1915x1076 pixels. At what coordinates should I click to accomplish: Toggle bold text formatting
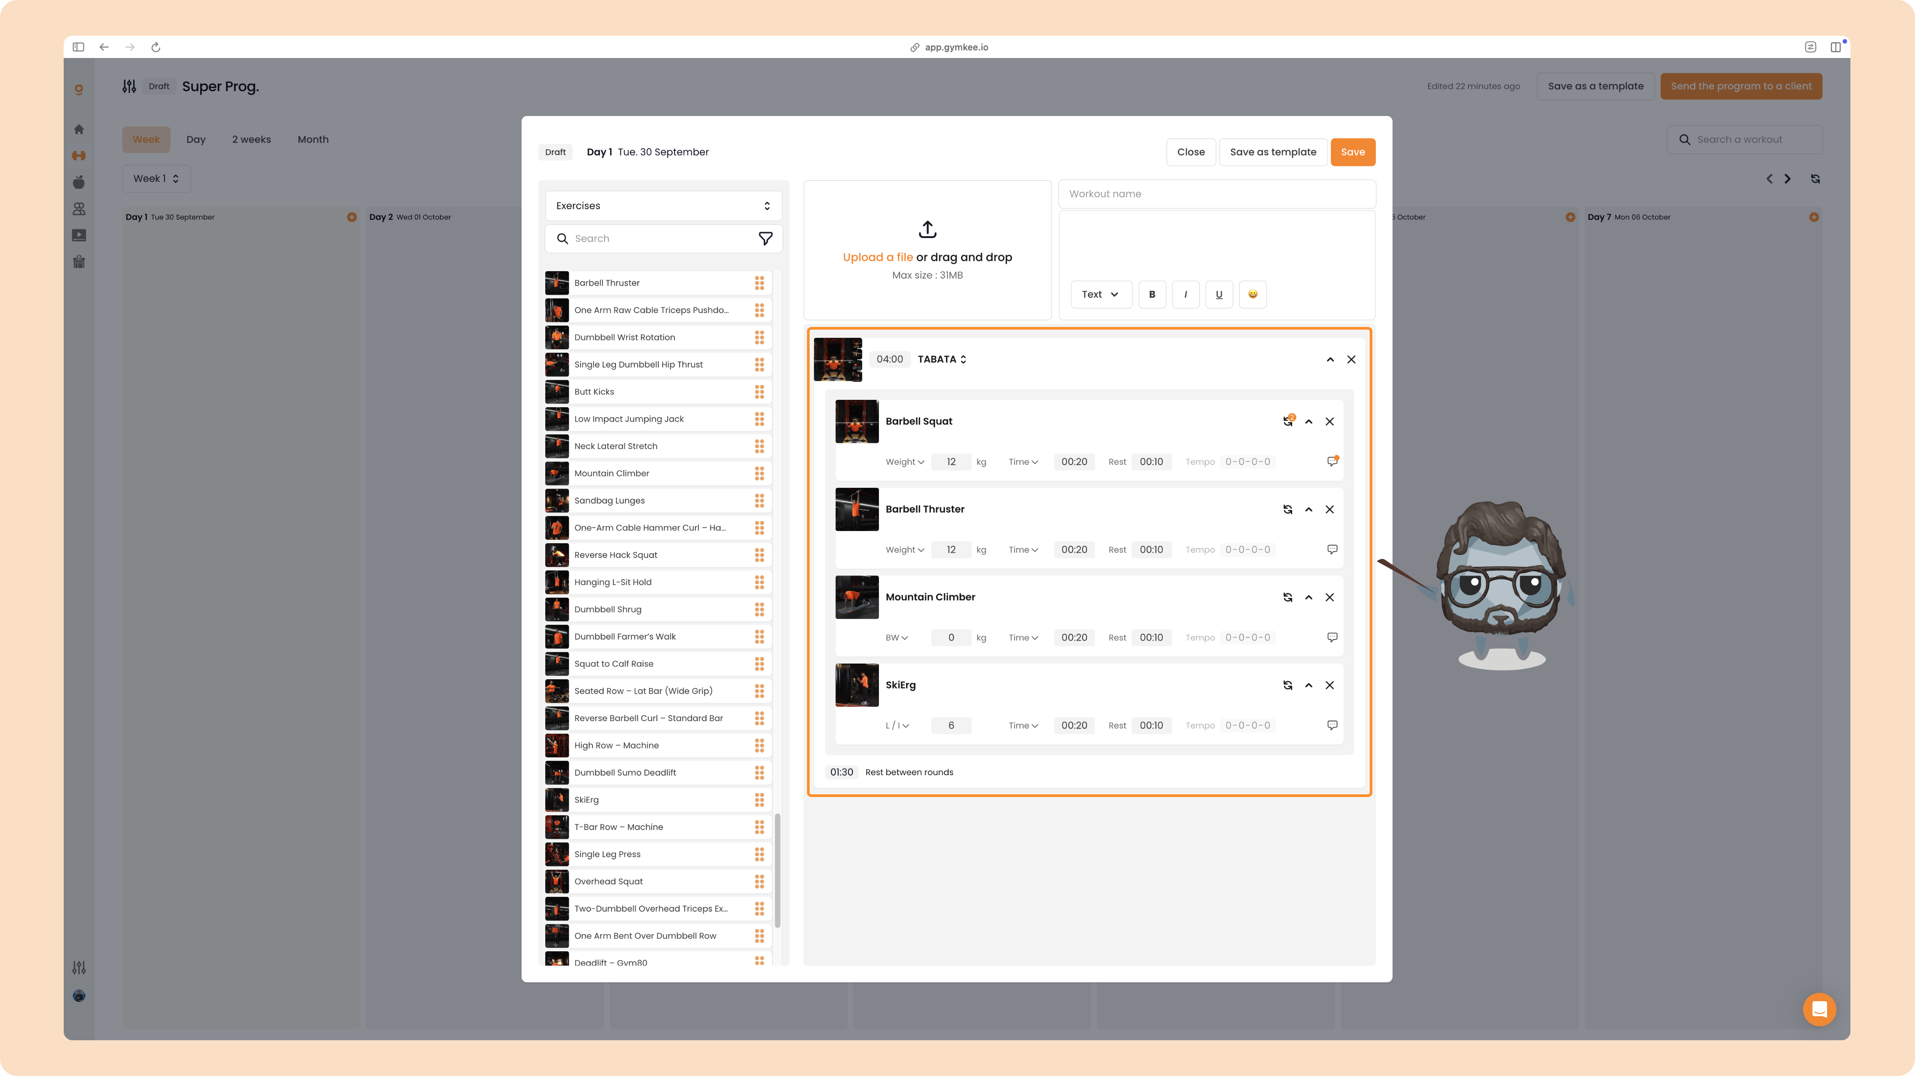1152,294
